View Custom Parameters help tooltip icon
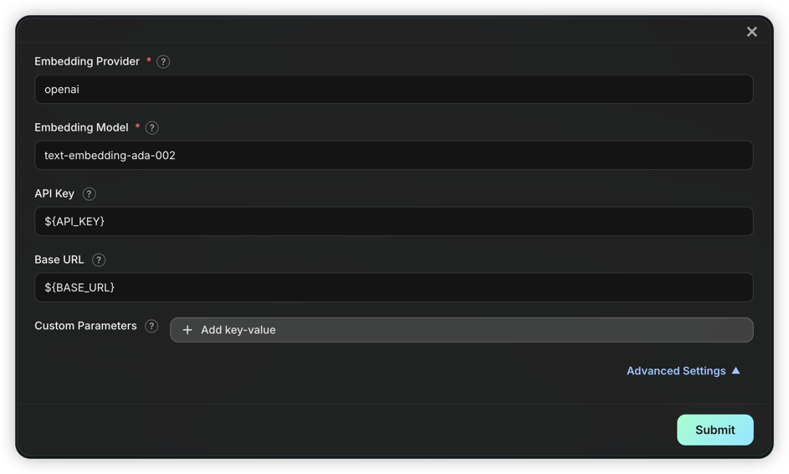 [x=151, y=326]
